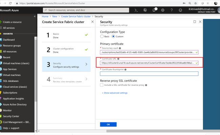Click the sidebar vertical scrollbar

(36, 70)
